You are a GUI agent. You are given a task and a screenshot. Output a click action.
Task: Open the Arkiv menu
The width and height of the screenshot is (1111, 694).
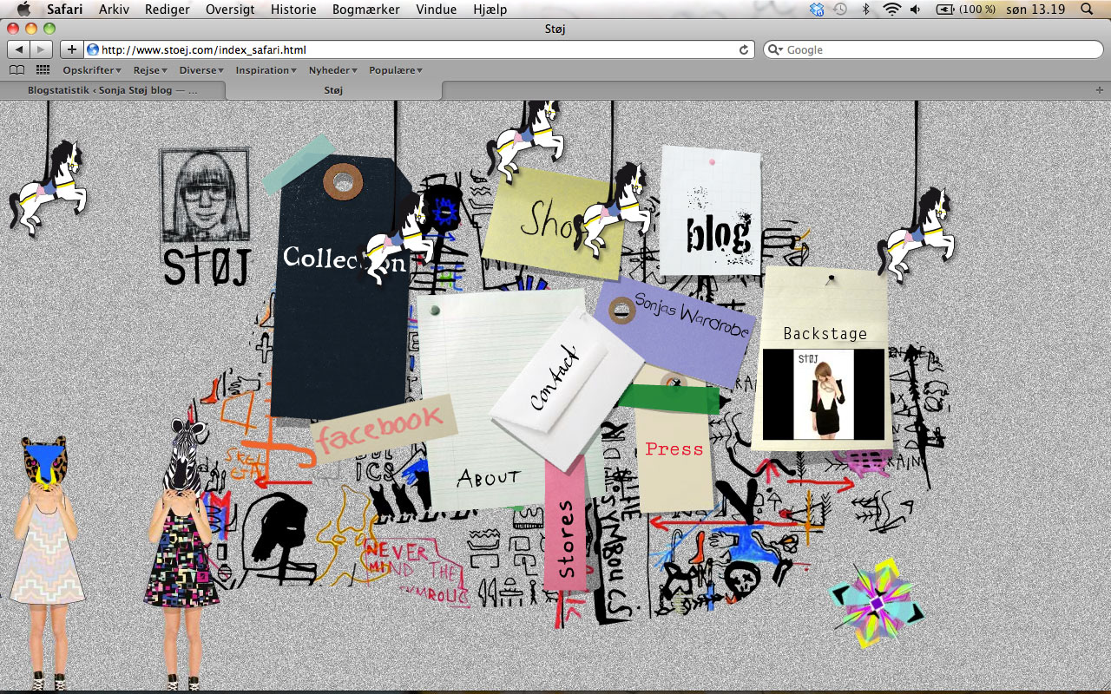click(114, 10)
